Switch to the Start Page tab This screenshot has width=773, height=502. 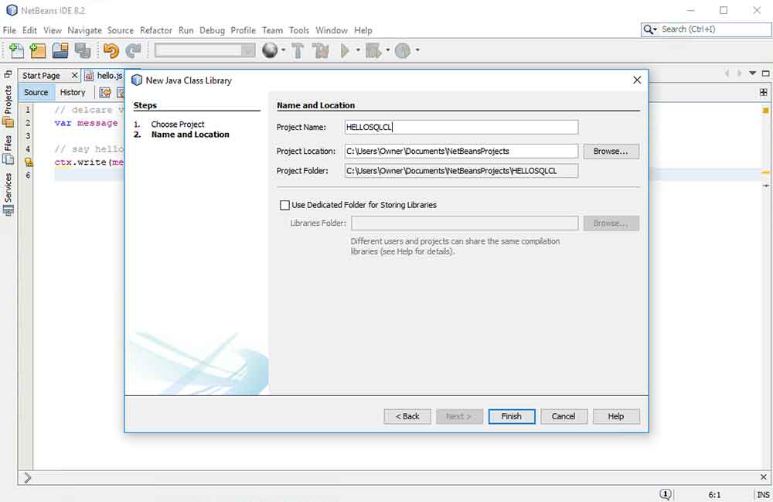[x=41, y=76]
